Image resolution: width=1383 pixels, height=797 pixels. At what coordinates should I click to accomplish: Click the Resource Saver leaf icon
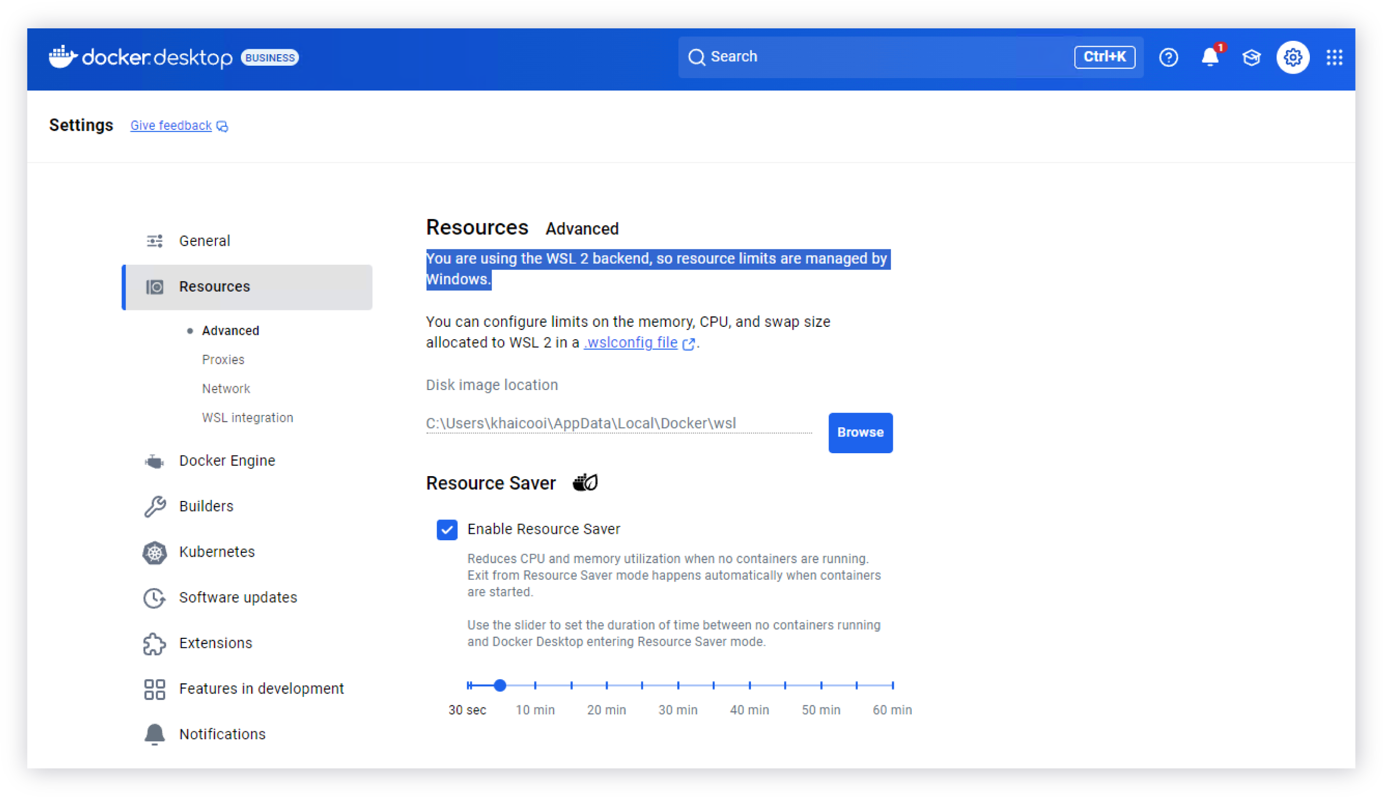click(x=585, y=482)
